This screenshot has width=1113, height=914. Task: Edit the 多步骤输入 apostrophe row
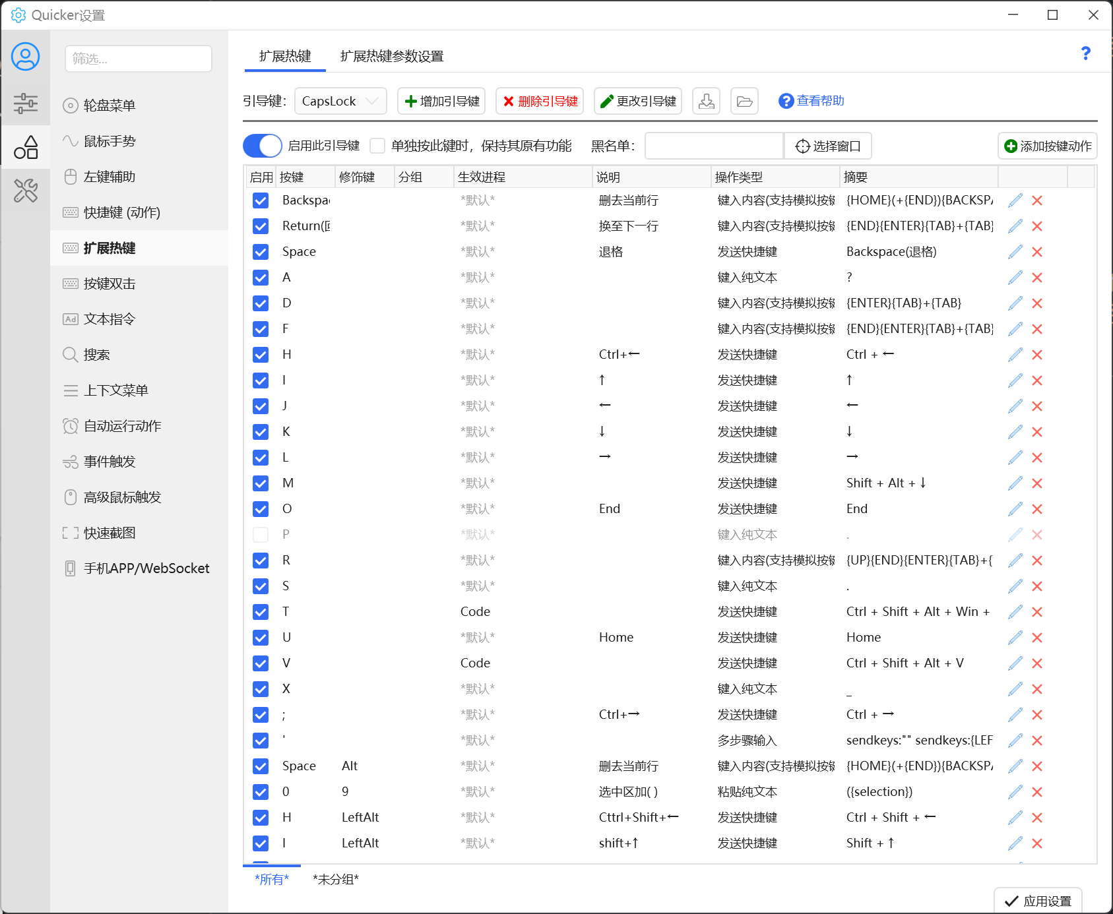(x=1015, y=741)
